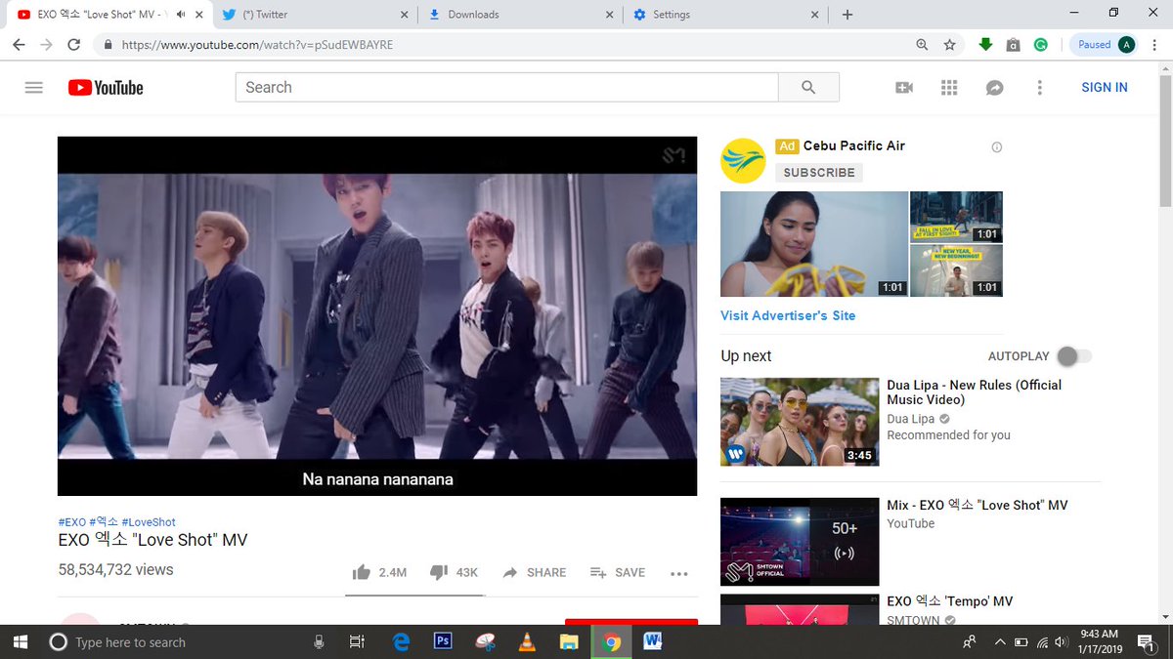Open Dua Lipa New Rules thumbnail
Viewport: 1173px width, 659px height.
[x=800, y=422]
